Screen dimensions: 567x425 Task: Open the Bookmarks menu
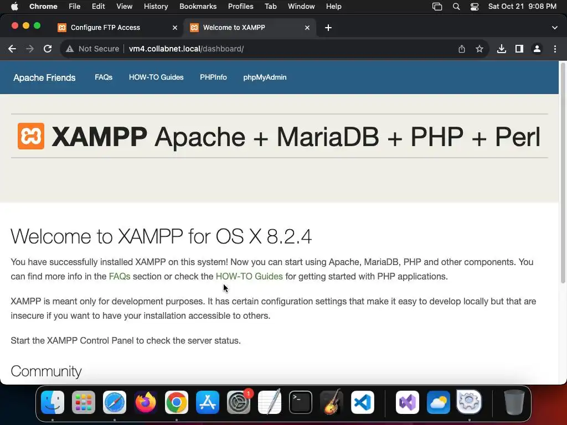tap(198, 7)
